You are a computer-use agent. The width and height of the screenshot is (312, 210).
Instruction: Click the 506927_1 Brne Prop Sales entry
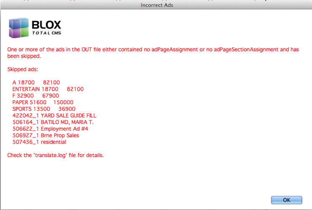45,135
